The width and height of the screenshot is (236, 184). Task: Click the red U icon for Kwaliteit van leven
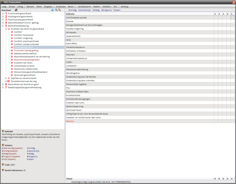point(9,29)
